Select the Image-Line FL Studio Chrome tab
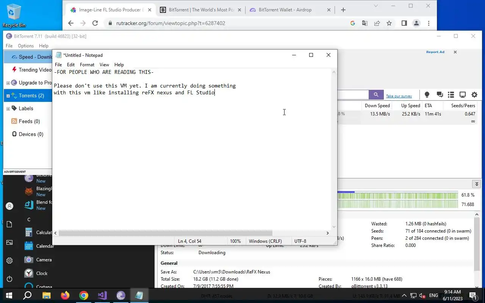This screenshot has width=485, height=303. click(110, 10)
